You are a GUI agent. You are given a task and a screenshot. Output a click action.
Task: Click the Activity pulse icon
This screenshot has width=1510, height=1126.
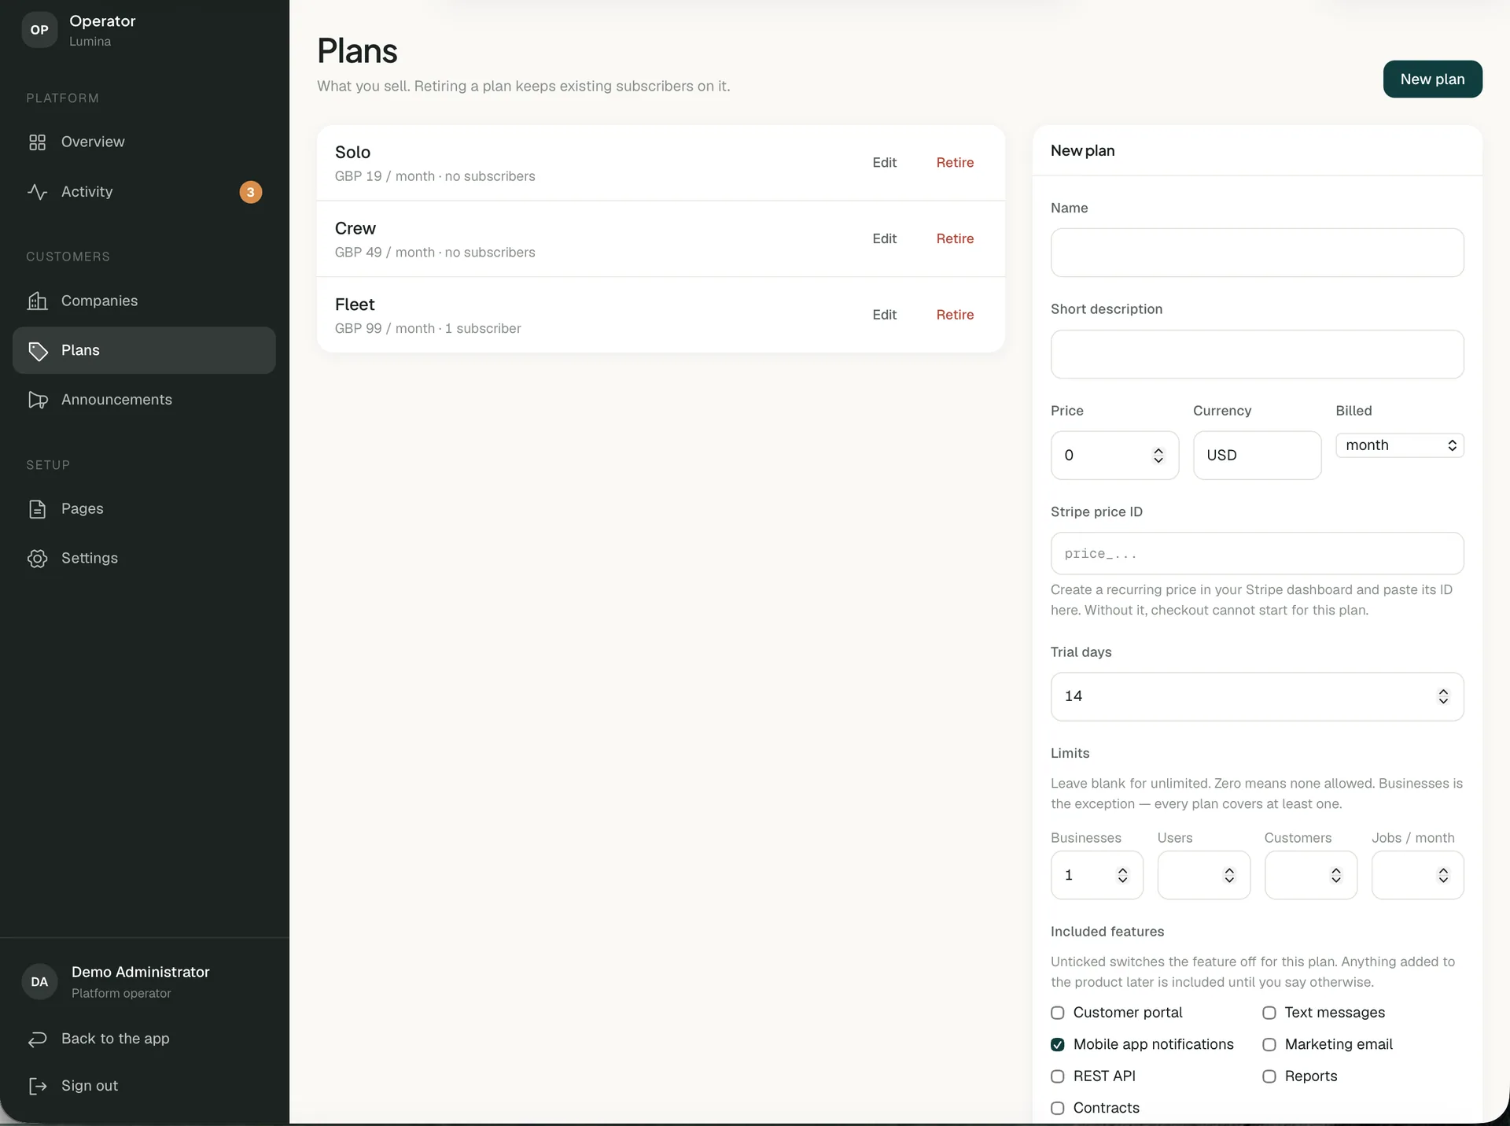coord(37,192)
